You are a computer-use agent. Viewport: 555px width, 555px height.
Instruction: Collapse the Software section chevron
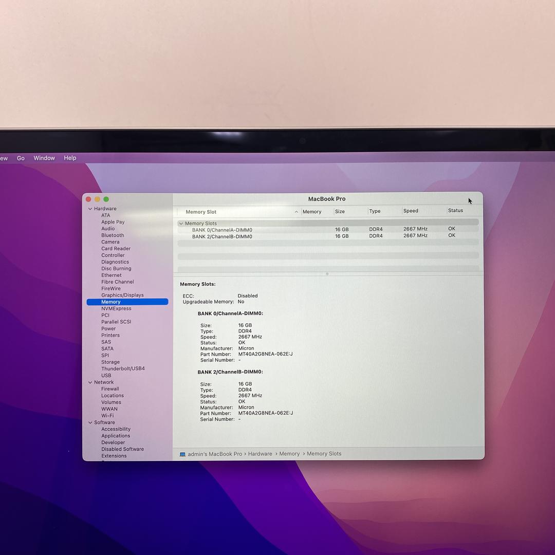pos(90,422)
